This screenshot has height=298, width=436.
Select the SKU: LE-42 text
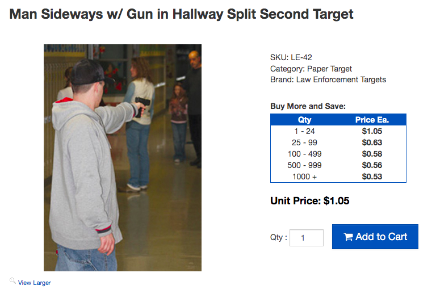coord(291,57)
